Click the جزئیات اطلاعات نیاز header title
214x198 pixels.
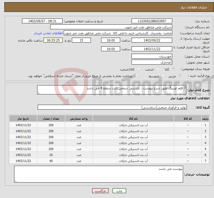pos(194,7)
